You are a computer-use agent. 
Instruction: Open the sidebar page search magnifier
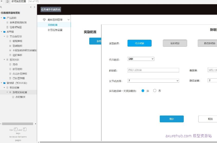click(1, 7)
